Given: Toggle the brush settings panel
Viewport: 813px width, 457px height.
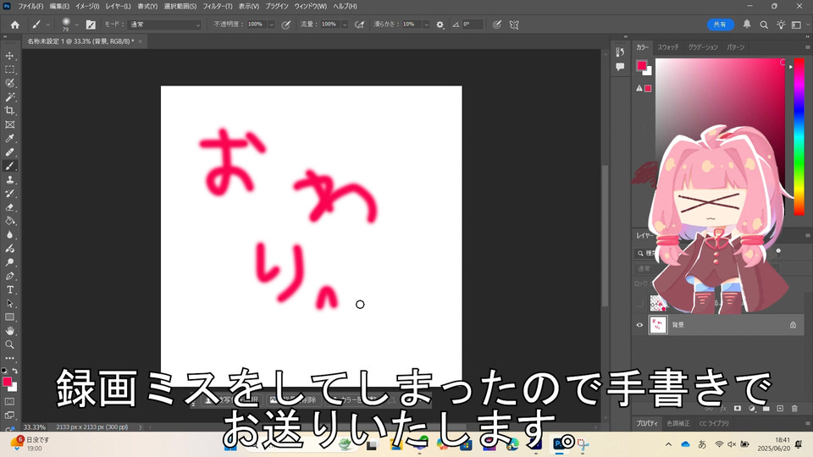Looking at the screenshot, I should 91,25.
